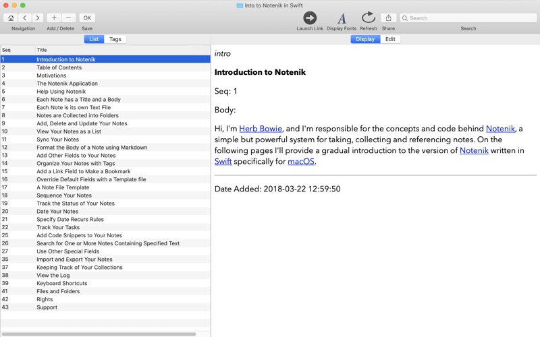The image size is (540, 337).
Task: Select 'Add a Link Field to Make a Bookmark'
Action: [105, 171]
